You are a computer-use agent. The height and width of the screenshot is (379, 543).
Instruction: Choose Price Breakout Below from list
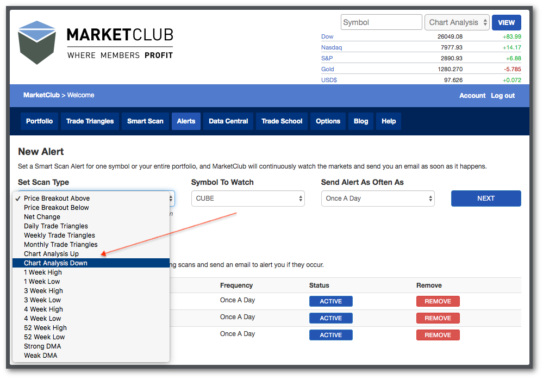(91, 208)
